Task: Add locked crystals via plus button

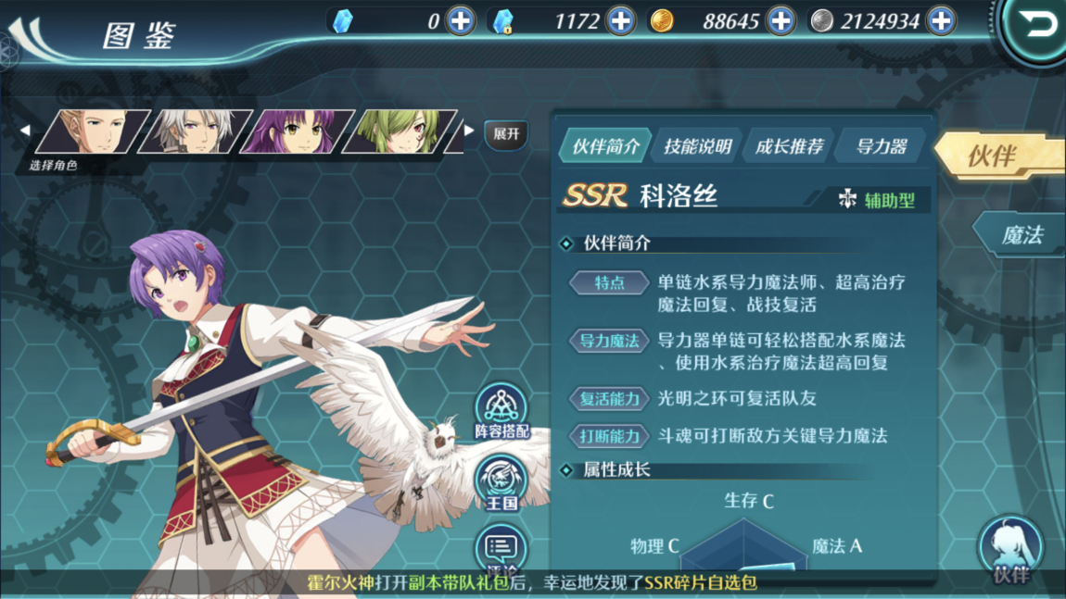Action: coord(621,21)
